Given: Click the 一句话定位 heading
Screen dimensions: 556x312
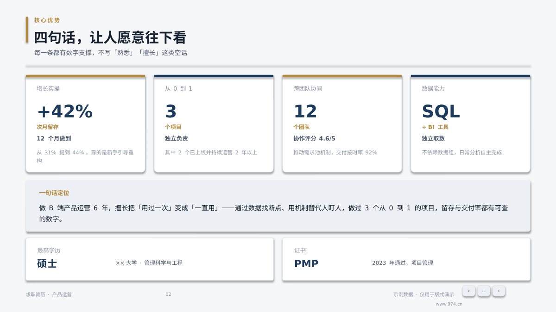Looking at the screenshot, I should click(54, 193).
